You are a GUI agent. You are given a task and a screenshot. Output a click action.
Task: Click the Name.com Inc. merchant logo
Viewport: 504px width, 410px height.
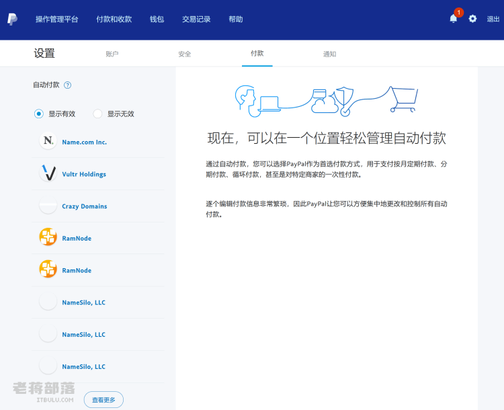tap(48, 140)
